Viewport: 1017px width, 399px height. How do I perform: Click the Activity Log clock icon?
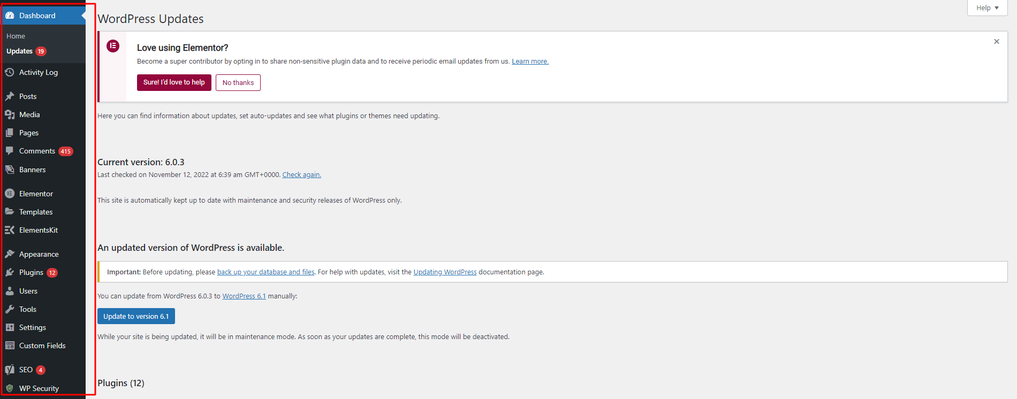tap(10, 72)
